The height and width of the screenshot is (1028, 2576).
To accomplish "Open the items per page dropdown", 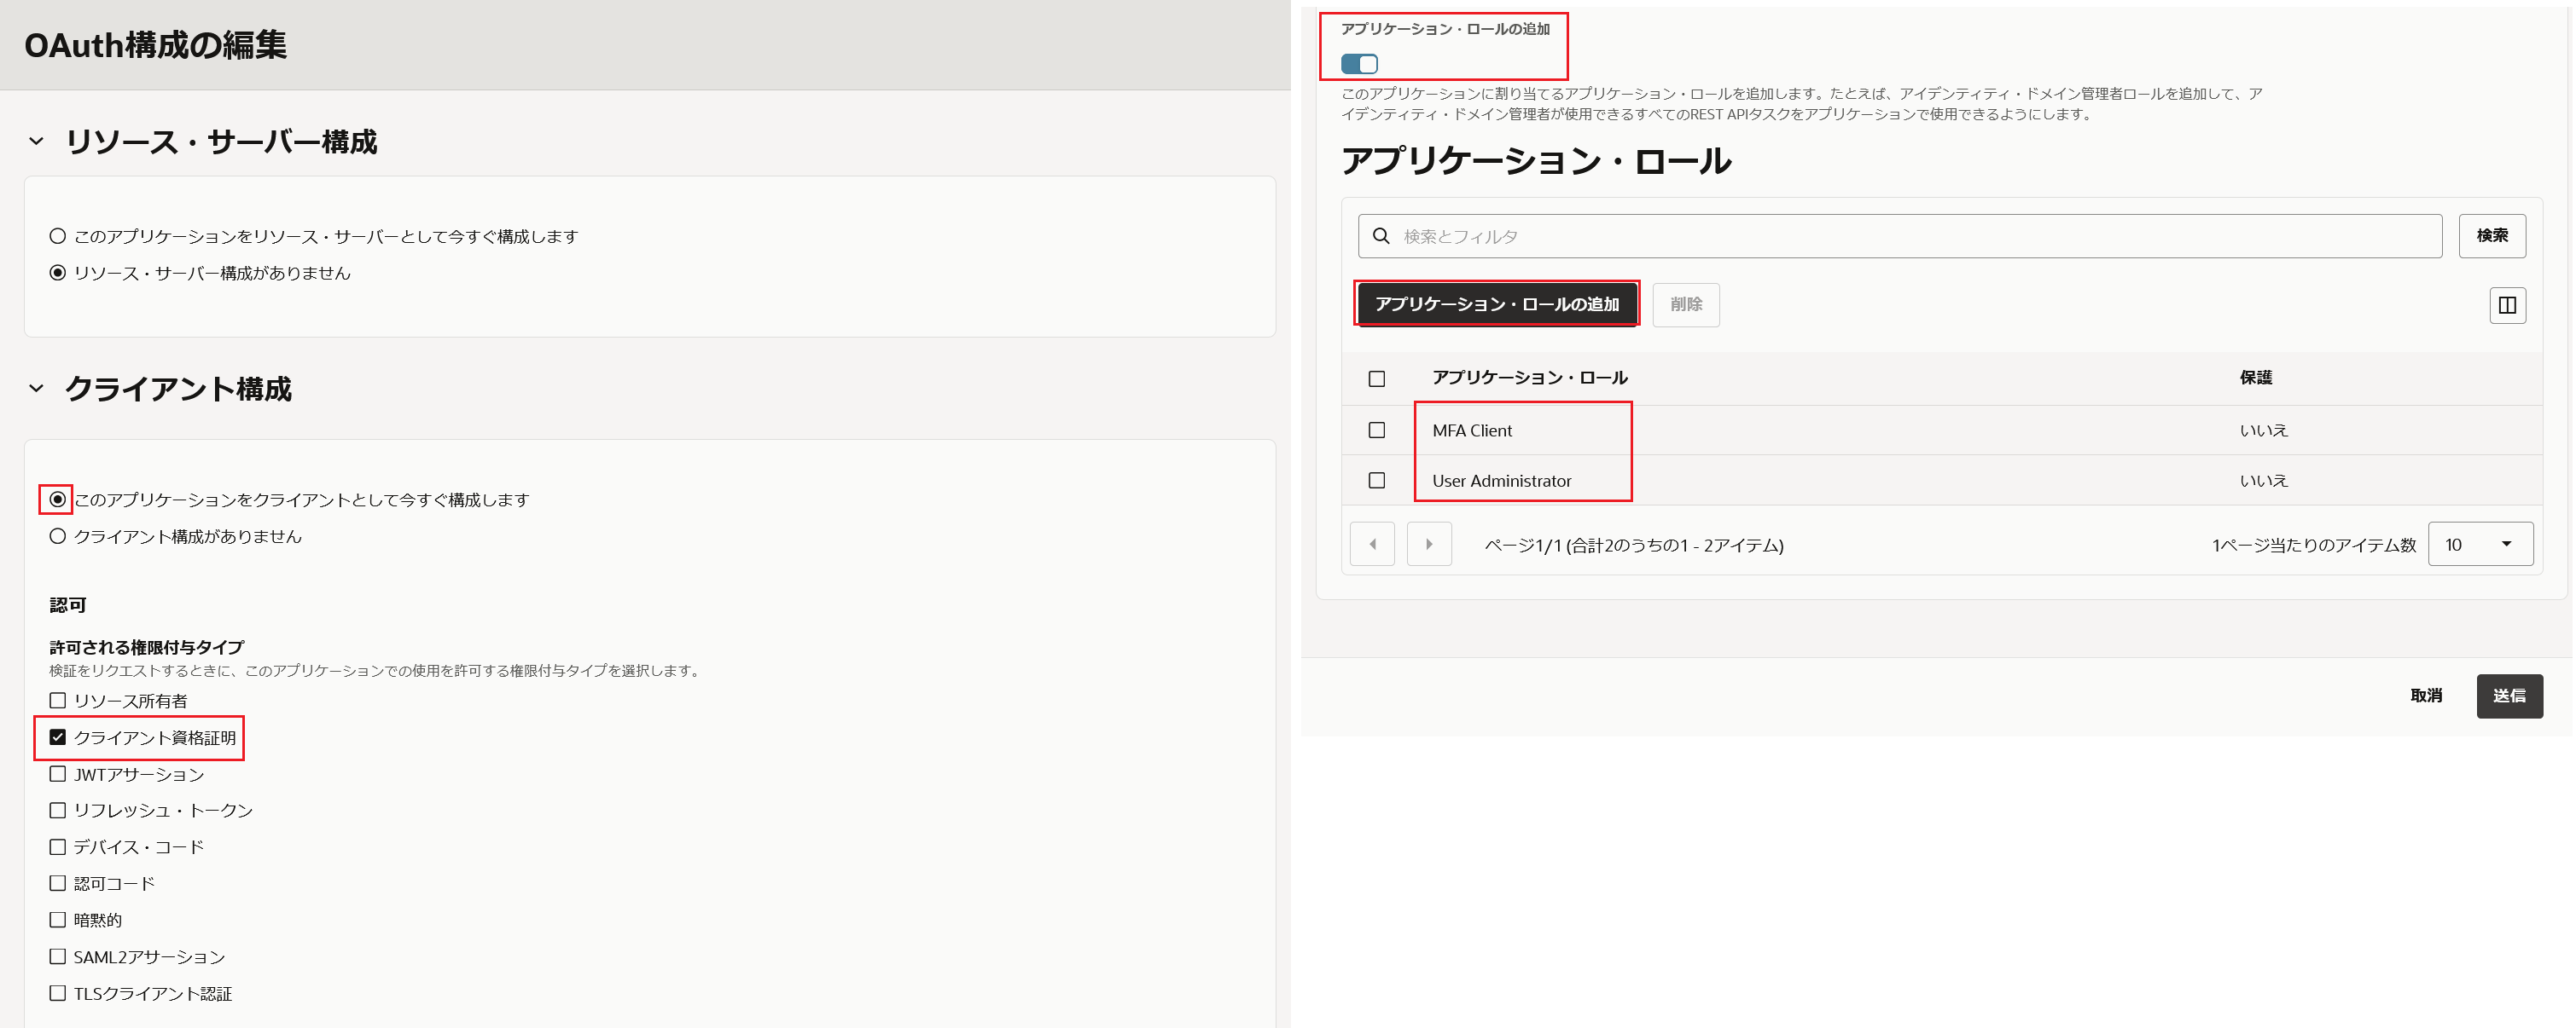I will coord(2480,545).
